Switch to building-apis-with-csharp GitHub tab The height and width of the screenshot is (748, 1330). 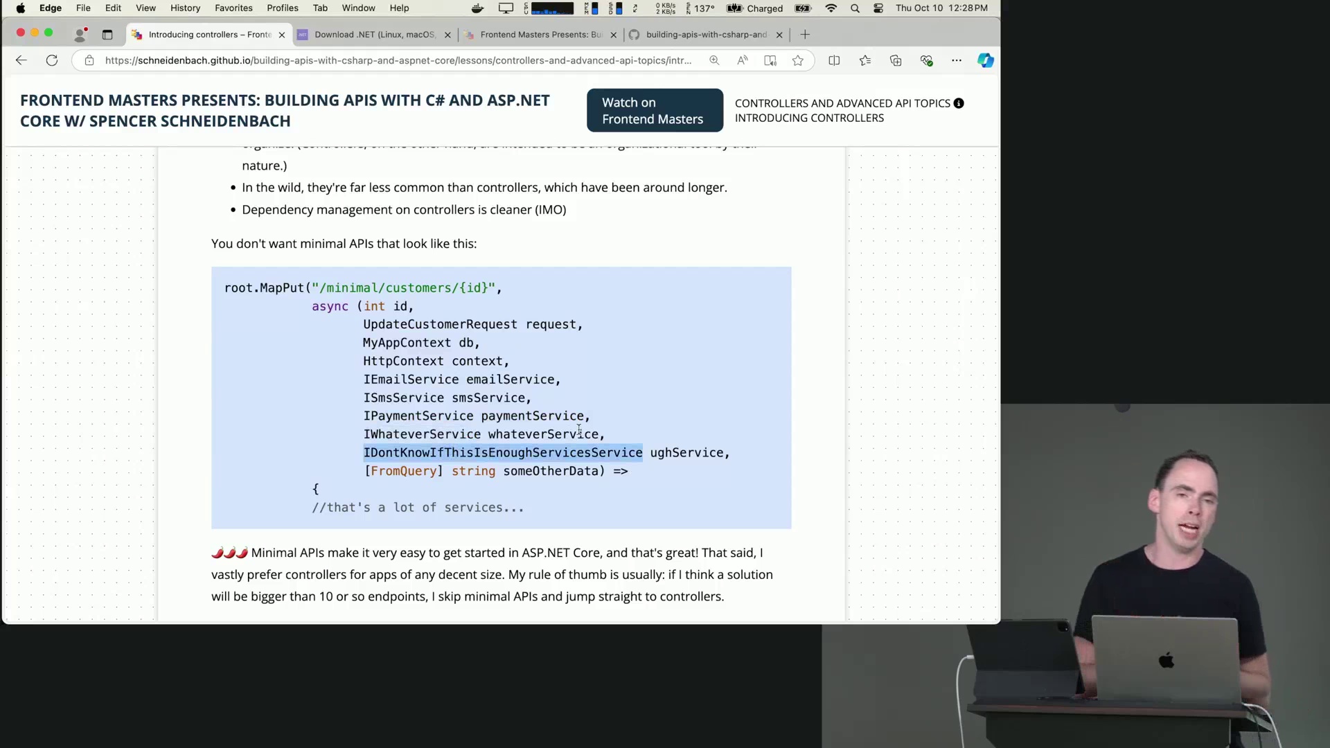coord(706,35)
